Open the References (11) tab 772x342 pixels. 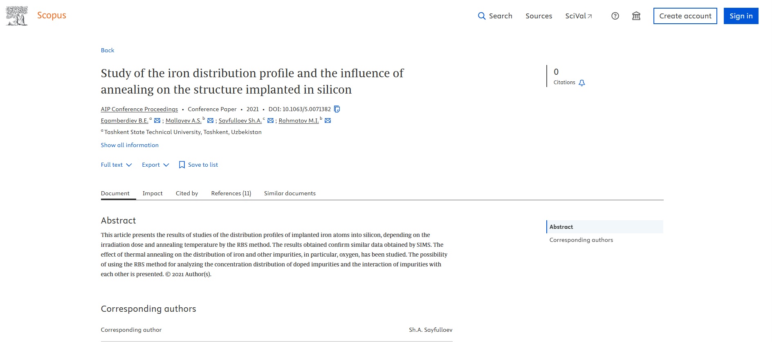click(x=231, y=193)
